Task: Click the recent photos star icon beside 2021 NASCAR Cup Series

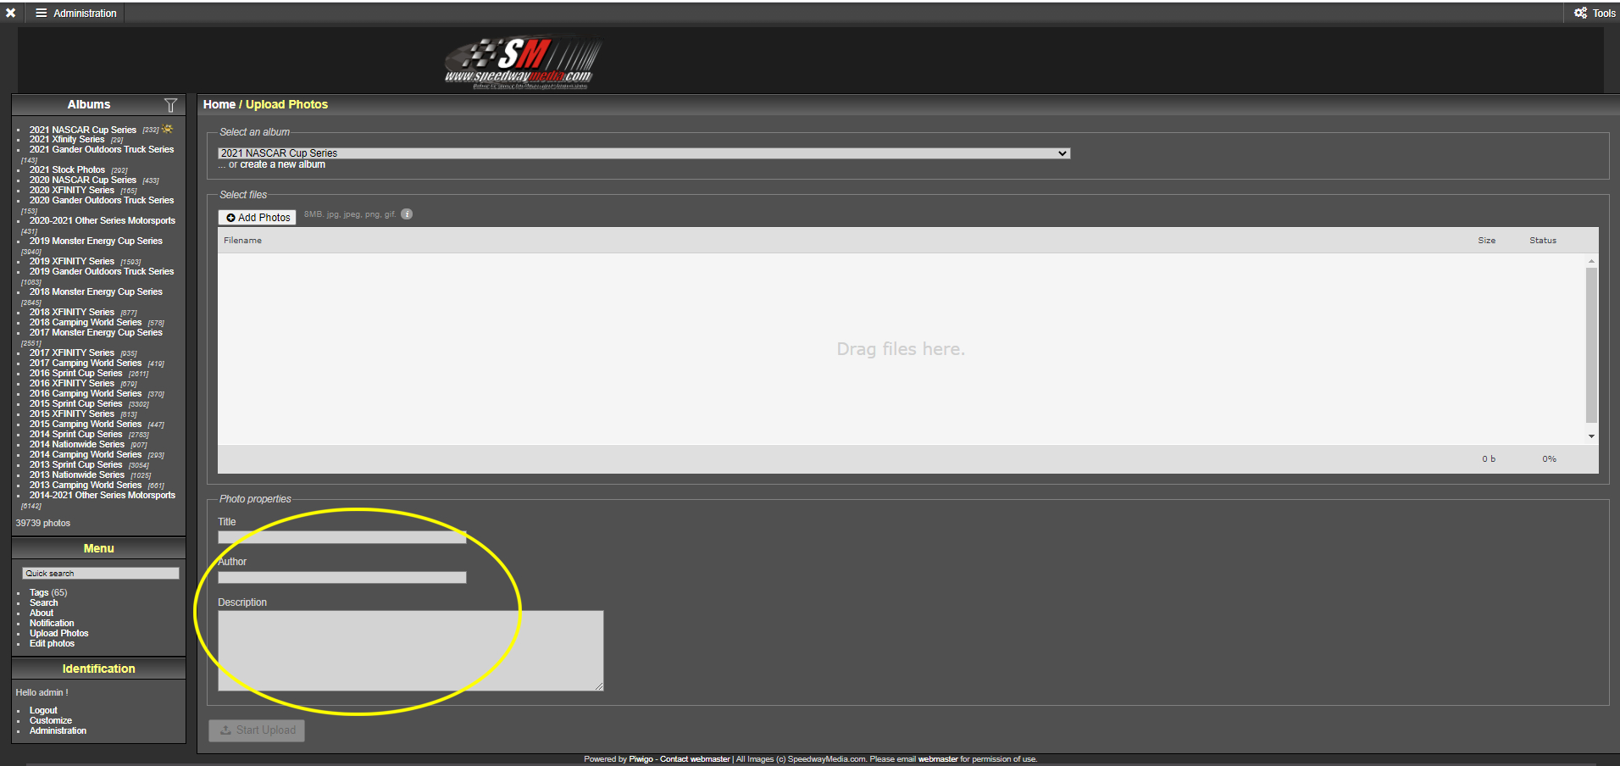Action: [168, 129]
